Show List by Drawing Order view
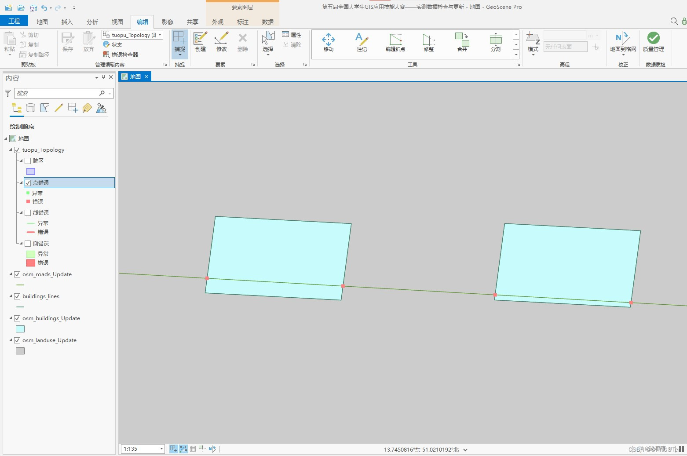 (x=17, y=108)
